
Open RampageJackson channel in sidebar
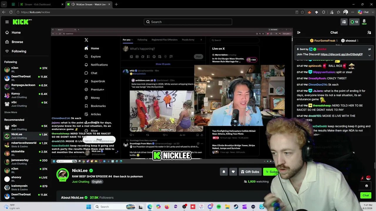click(26, 87)
